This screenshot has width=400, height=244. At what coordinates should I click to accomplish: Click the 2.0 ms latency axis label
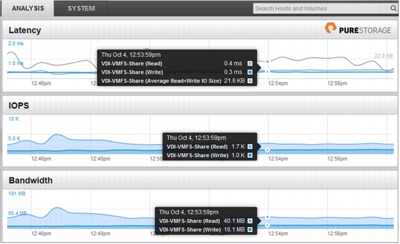[16, 43]
